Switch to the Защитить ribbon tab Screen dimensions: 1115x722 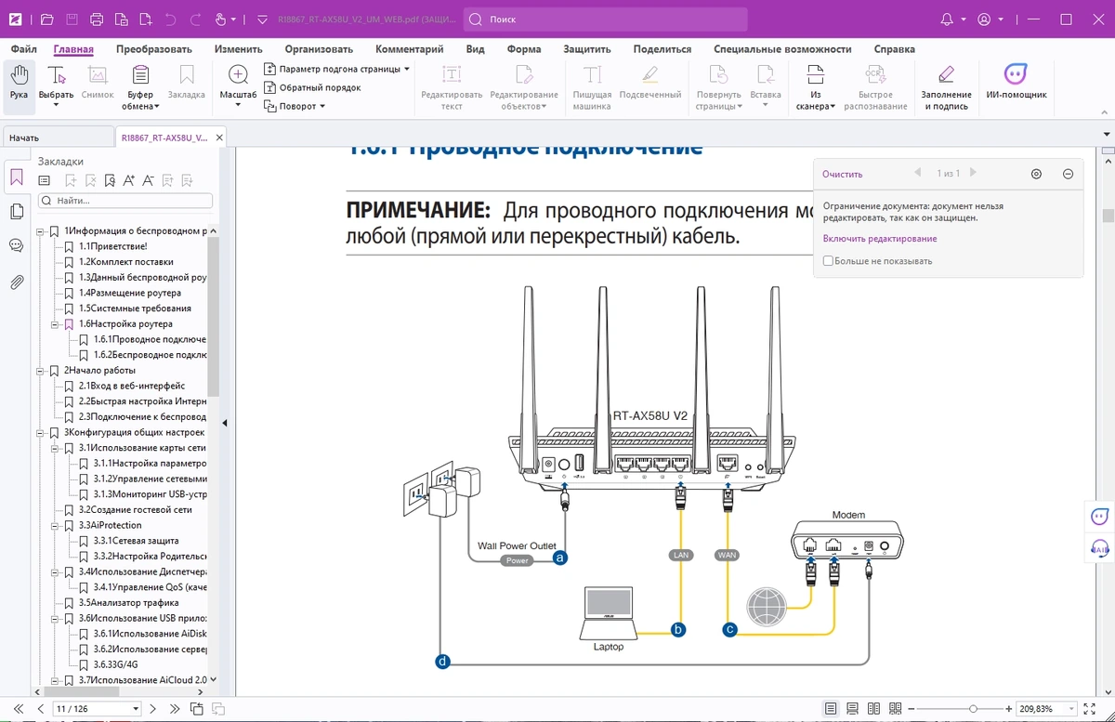coord(587,49)
